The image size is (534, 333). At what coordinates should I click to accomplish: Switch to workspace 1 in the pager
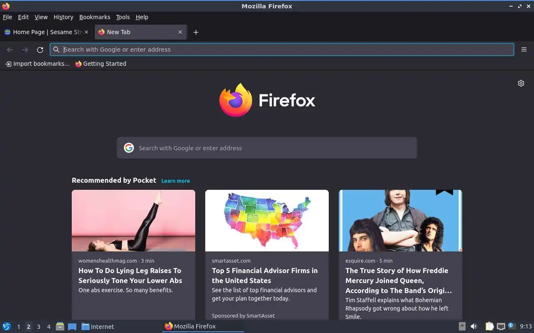[x=18, y=327]
